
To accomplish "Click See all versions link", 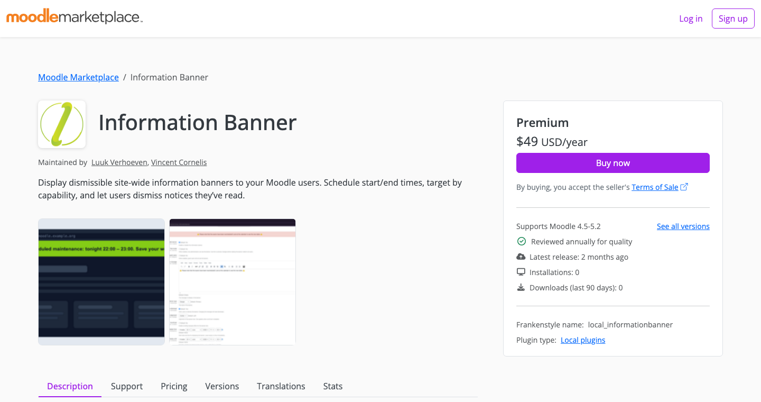I will pos(683,226).
